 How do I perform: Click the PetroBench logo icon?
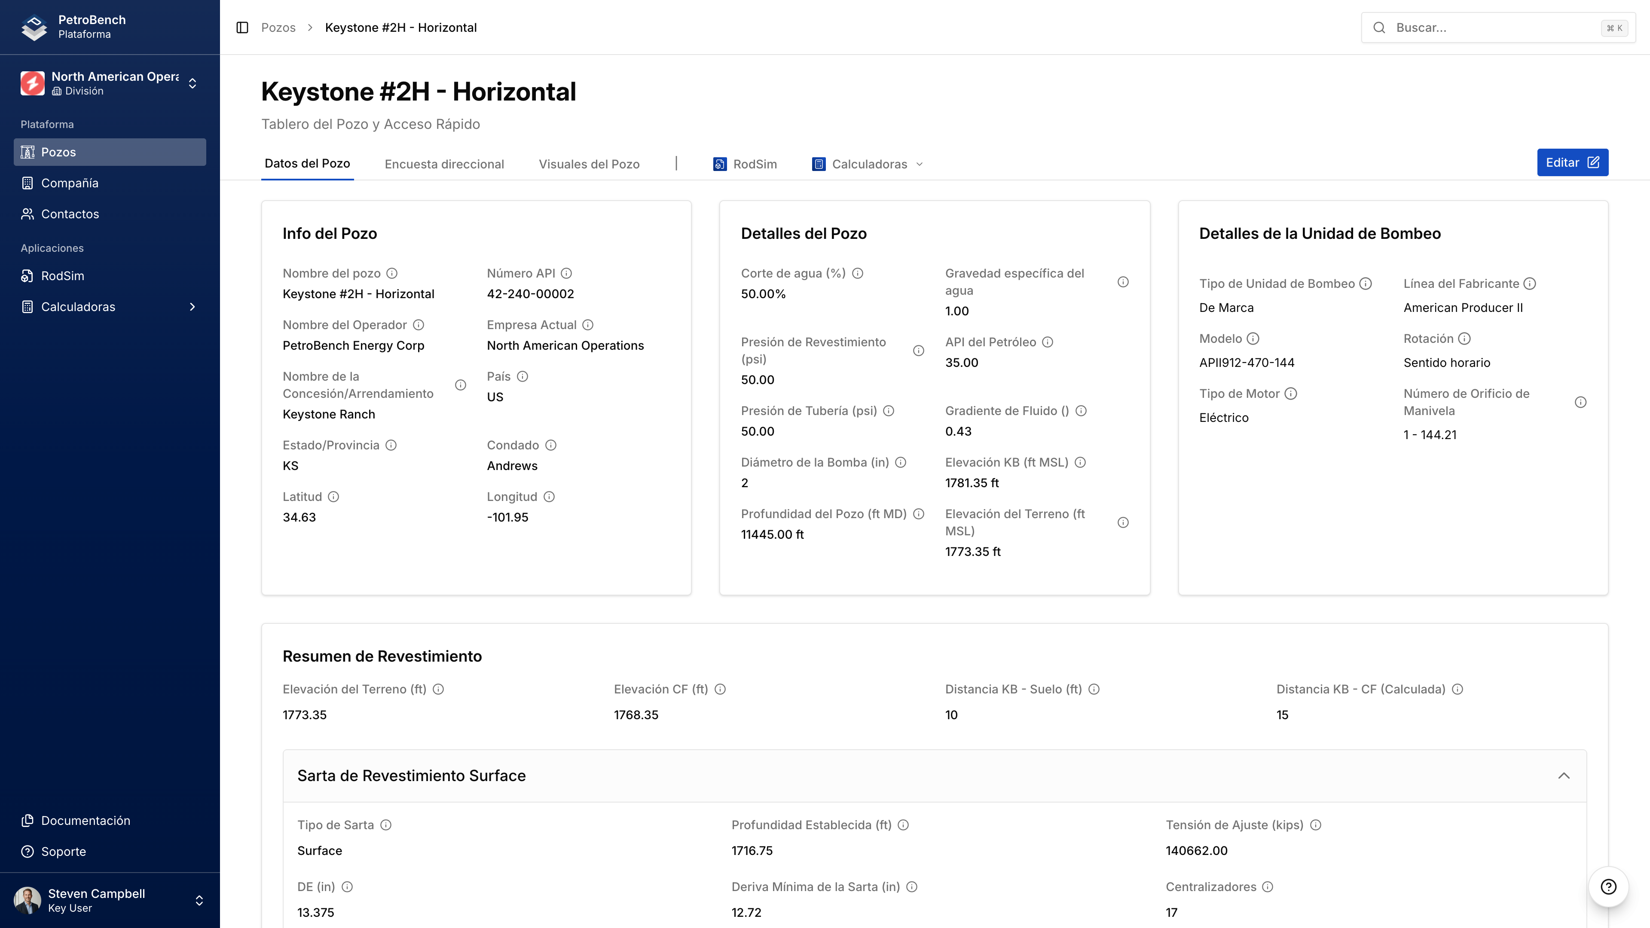tap(34, 27)
